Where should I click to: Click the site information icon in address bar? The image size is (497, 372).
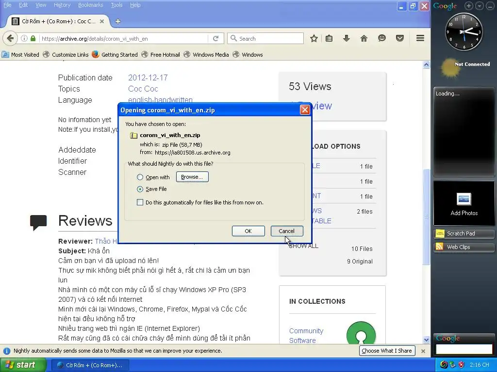(x=24, y=39)
